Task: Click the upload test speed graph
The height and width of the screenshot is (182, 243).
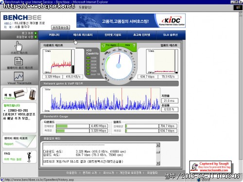Action: (x=160, y=61)
